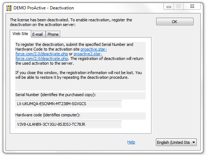Switch to the Phone tab
Screen dimensions: 208x155
tap(53, 34)
